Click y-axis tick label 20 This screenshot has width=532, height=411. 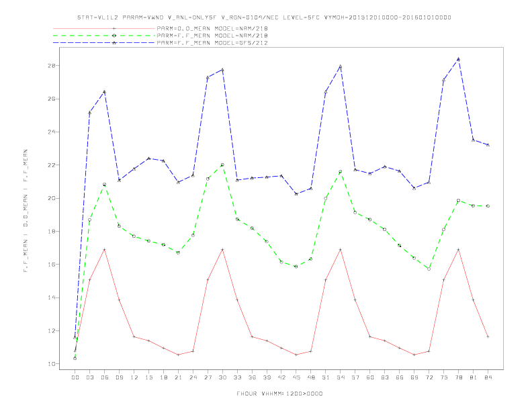pos(52,198)
